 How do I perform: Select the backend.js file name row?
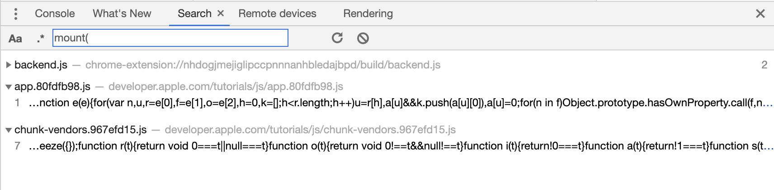[41, 65]
